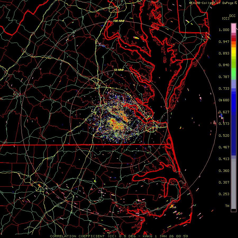Click the Correlation Coefficient caption at the bottom

(119, 236)
